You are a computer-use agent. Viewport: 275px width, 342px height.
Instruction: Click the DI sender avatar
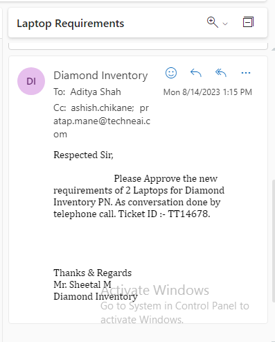pos(31,81)
